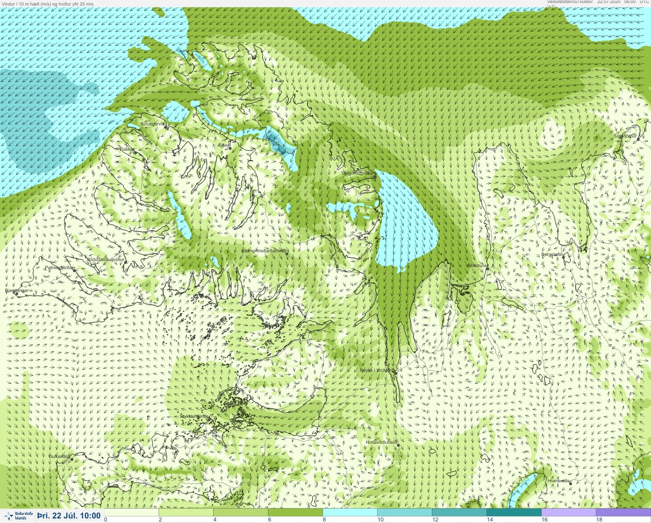Select the 2–4 m/s legend swatch

point(186,512)
